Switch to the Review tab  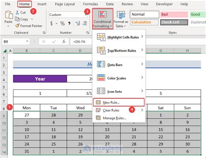[127, 4]
